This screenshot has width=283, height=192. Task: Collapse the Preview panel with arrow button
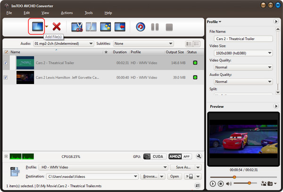[276, 106]
